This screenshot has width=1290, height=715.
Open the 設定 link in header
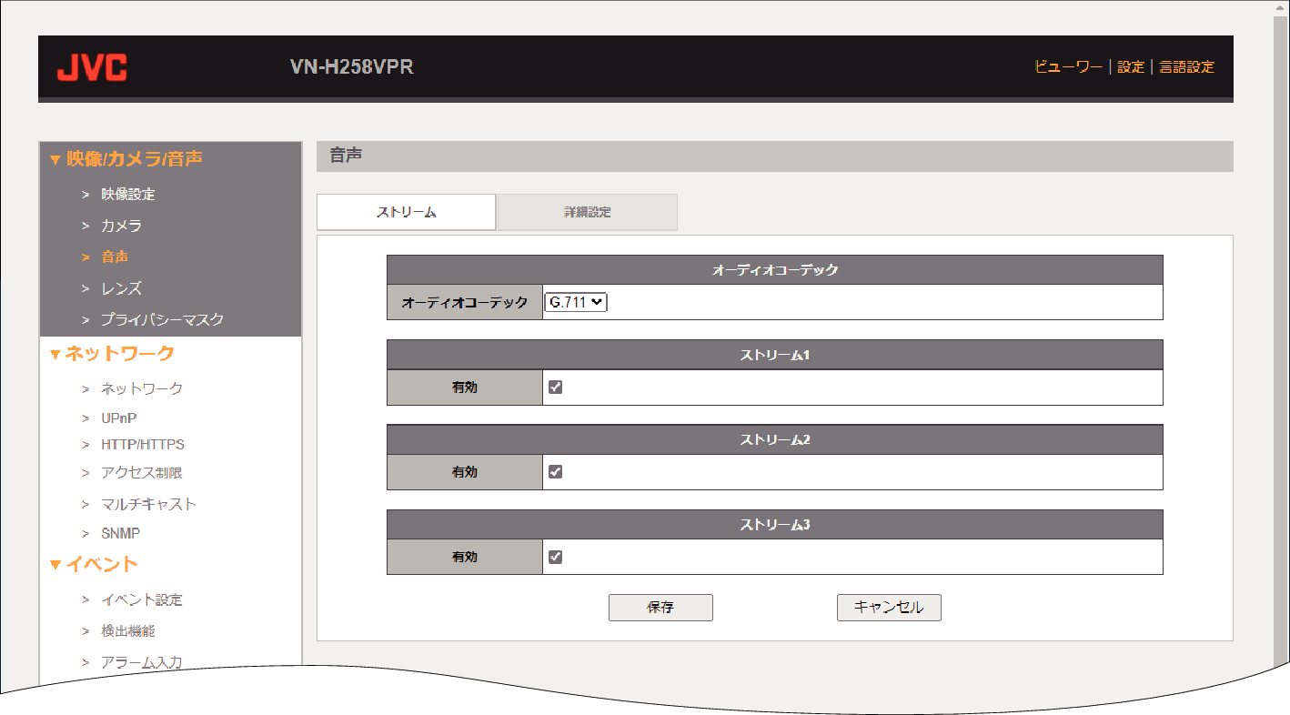coord(1131,66)
